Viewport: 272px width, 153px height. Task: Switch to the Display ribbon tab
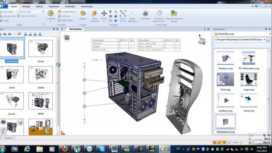tap(26, 6)
